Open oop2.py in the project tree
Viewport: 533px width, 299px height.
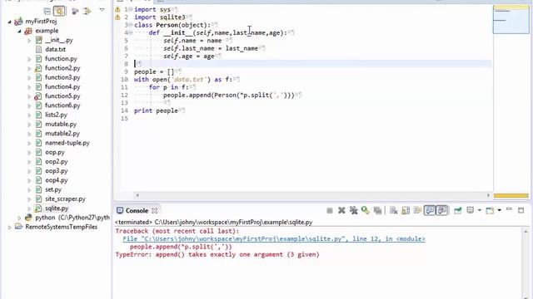point(57,162)
